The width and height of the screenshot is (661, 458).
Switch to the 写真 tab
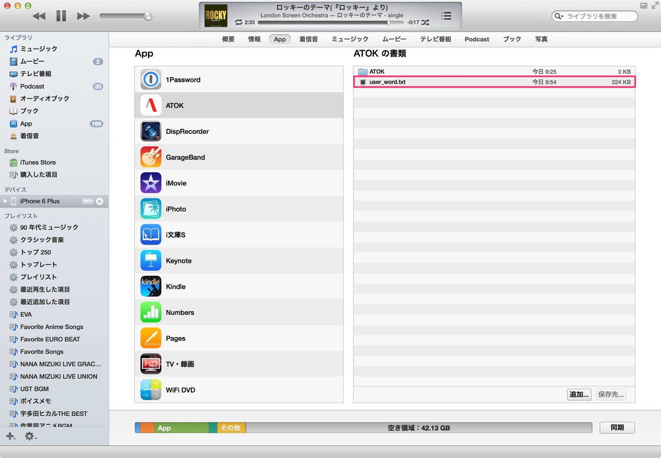click(541, 39)
